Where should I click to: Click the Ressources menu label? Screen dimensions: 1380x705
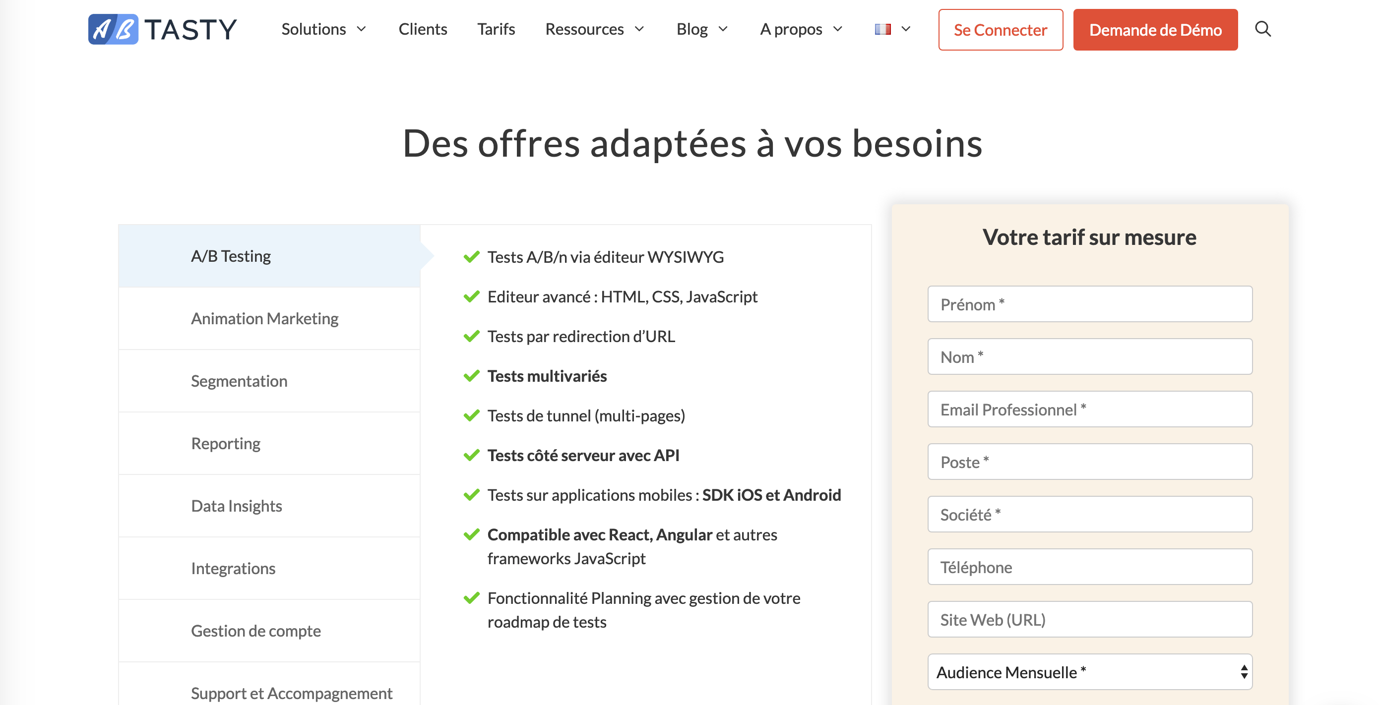coord(584,29)
